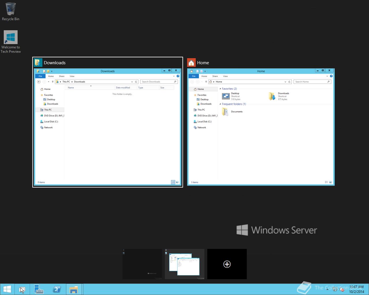Screen dimensions: 369x295
Task: Click the Start button on taskbar
Action: point(7,289)
